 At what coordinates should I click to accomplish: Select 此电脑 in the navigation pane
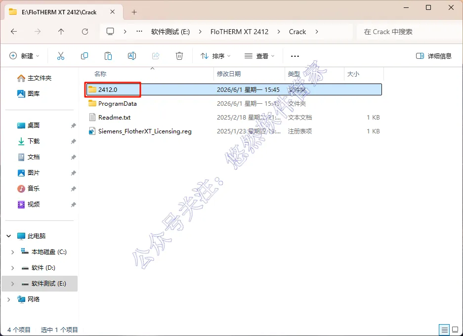(37, 236)
